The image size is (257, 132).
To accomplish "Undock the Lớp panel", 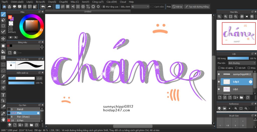I will point(252,54).
